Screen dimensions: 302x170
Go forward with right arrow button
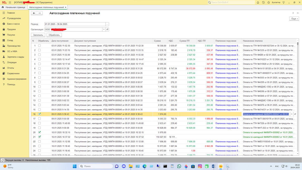(x=40, y=13)
